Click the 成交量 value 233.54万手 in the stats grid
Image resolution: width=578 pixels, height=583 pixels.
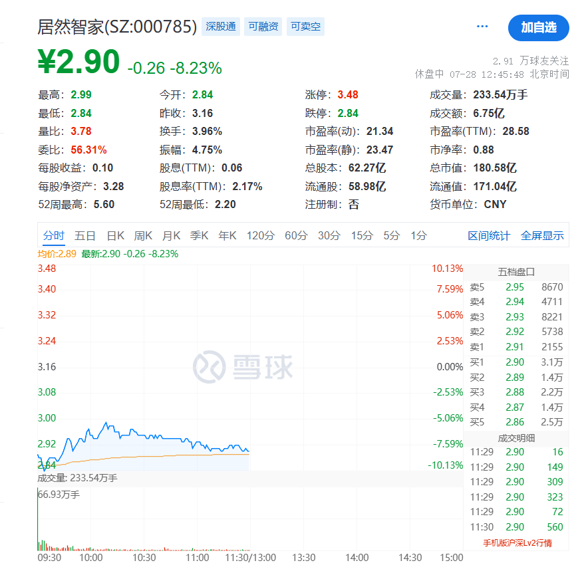500,95
